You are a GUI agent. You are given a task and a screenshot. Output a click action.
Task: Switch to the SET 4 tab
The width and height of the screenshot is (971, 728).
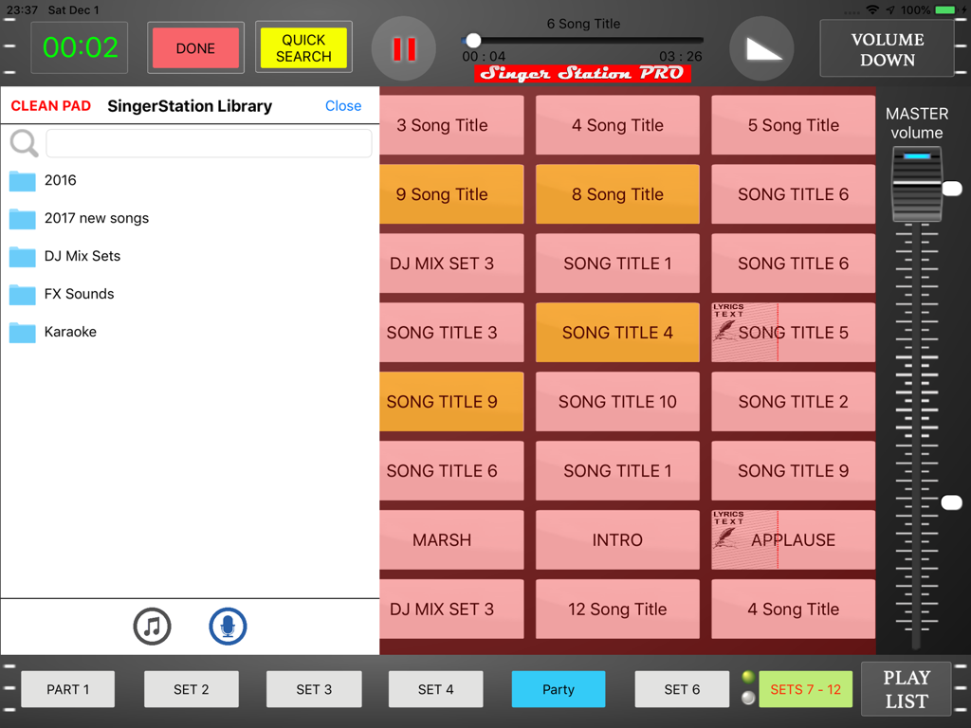click(x=435, y=689)
